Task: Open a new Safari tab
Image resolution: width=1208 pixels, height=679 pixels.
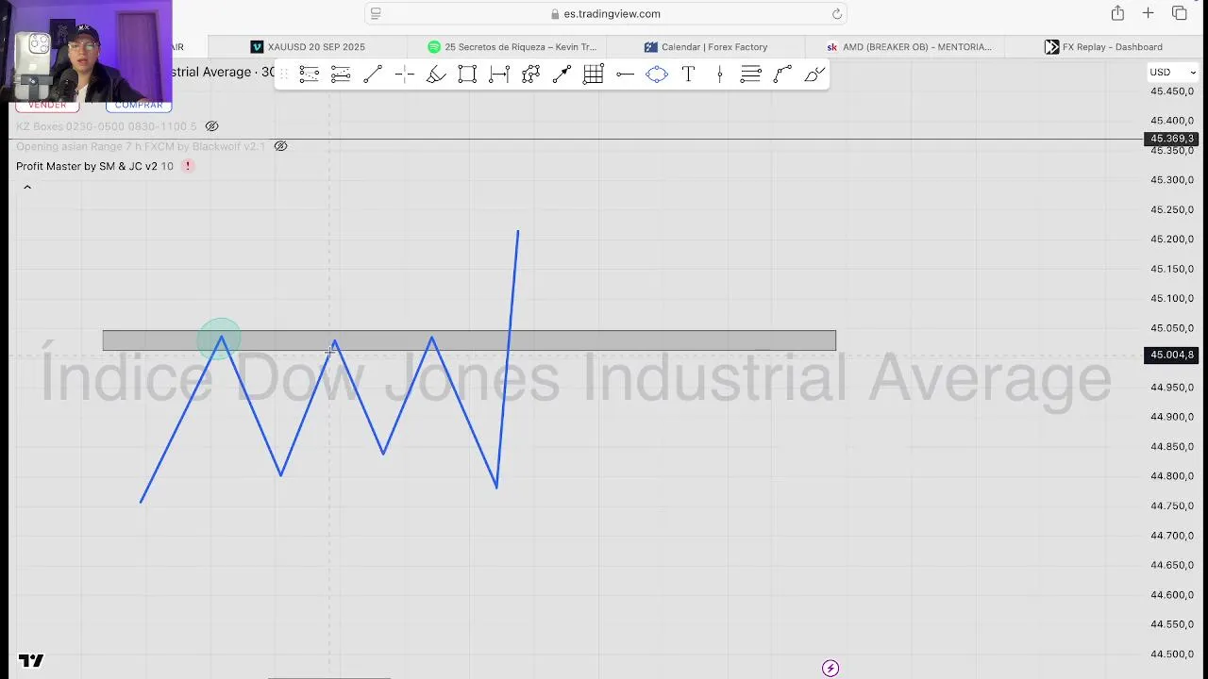Action: pyautogui.click(x=1148, y=13)
